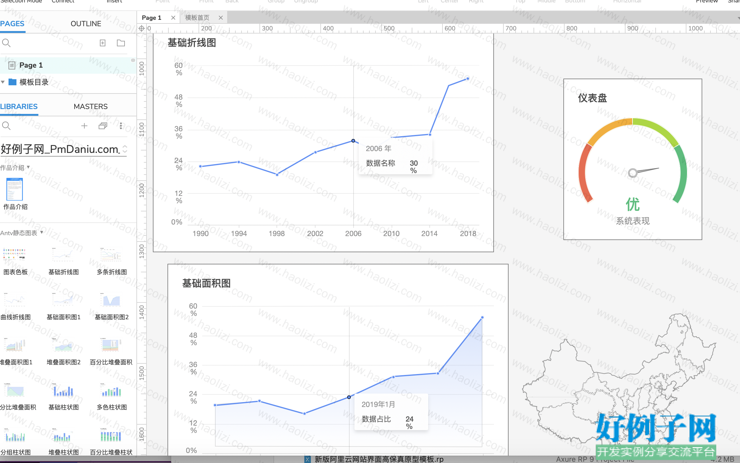Select the 堆叠面积图1 library widget
The height and width of the screenshot is (463, 740).
tap(16, 351)
